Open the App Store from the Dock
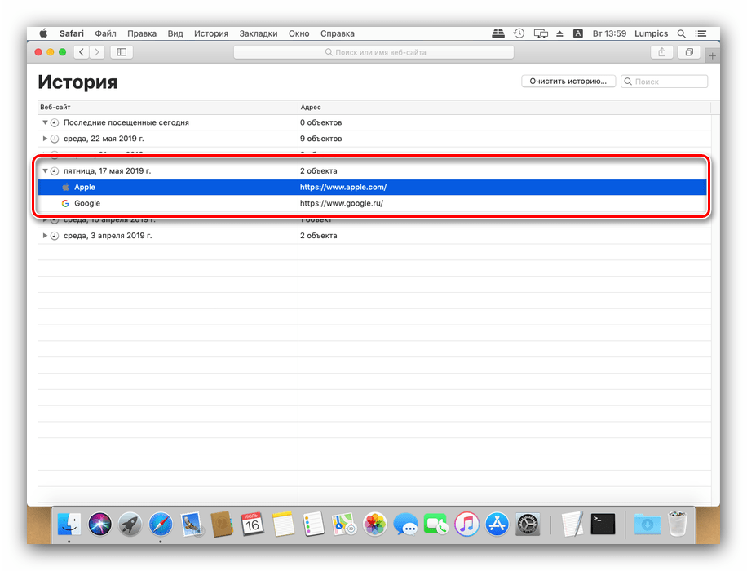This screenshot has height=571, width=747. click(497, 524)
